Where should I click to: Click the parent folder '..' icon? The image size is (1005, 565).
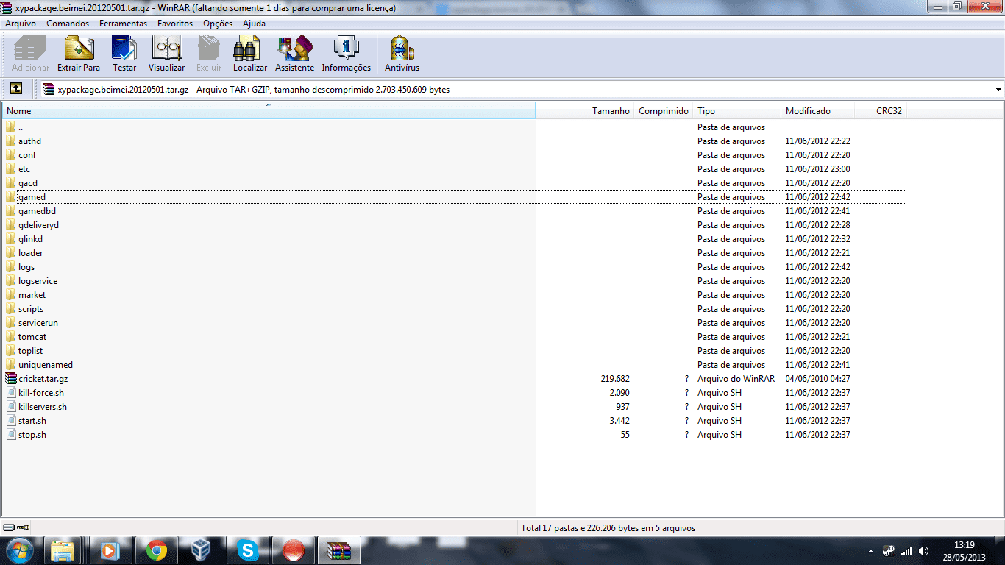10,127
